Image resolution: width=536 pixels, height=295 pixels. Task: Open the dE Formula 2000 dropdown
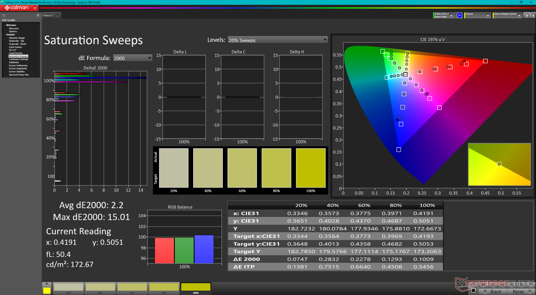[x=133, y=58]
